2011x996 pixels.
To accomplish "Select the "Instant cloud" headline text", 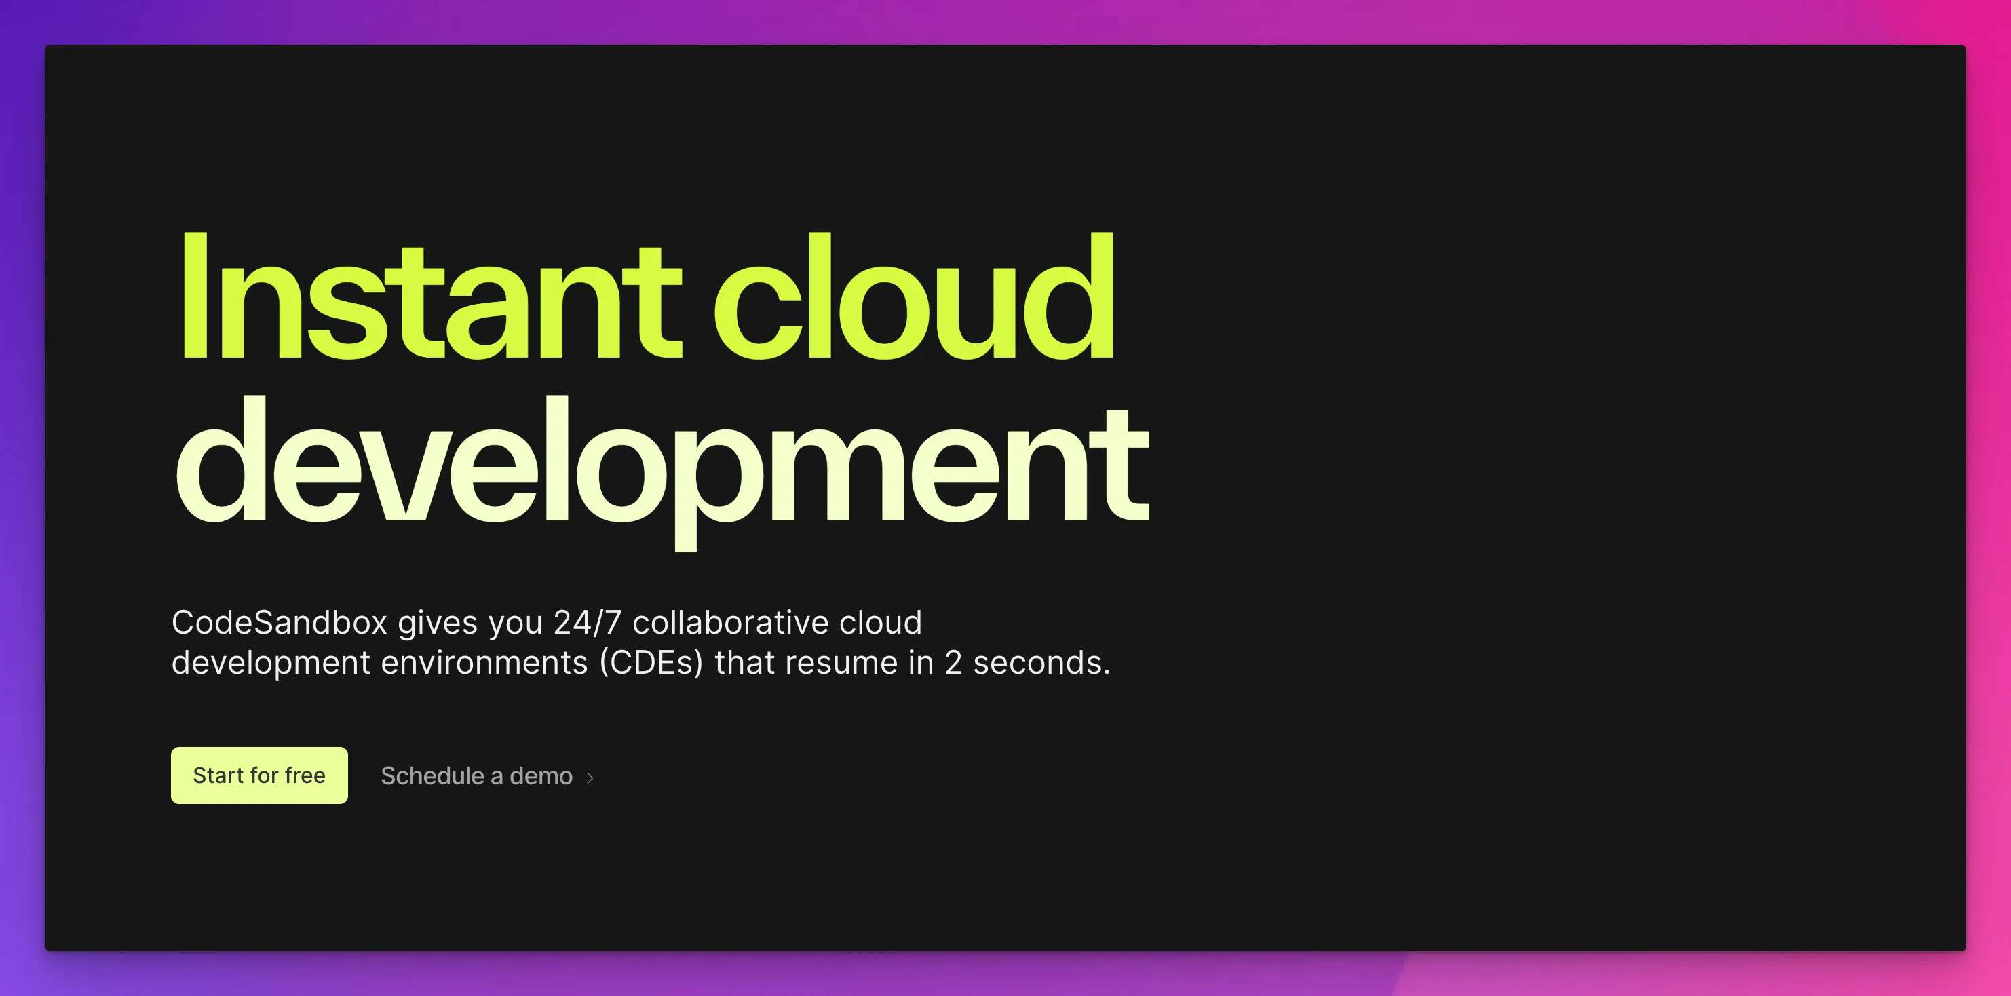I will [647, 296].
